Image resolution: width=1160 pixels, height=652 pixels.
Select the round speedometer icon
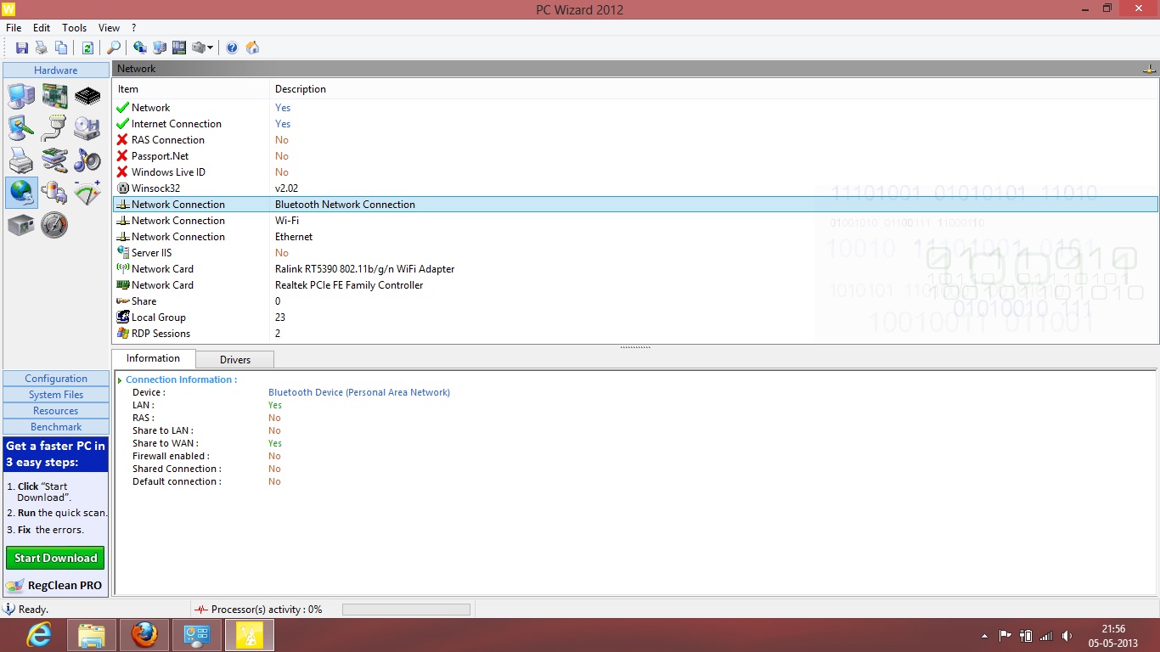point(54,225)
